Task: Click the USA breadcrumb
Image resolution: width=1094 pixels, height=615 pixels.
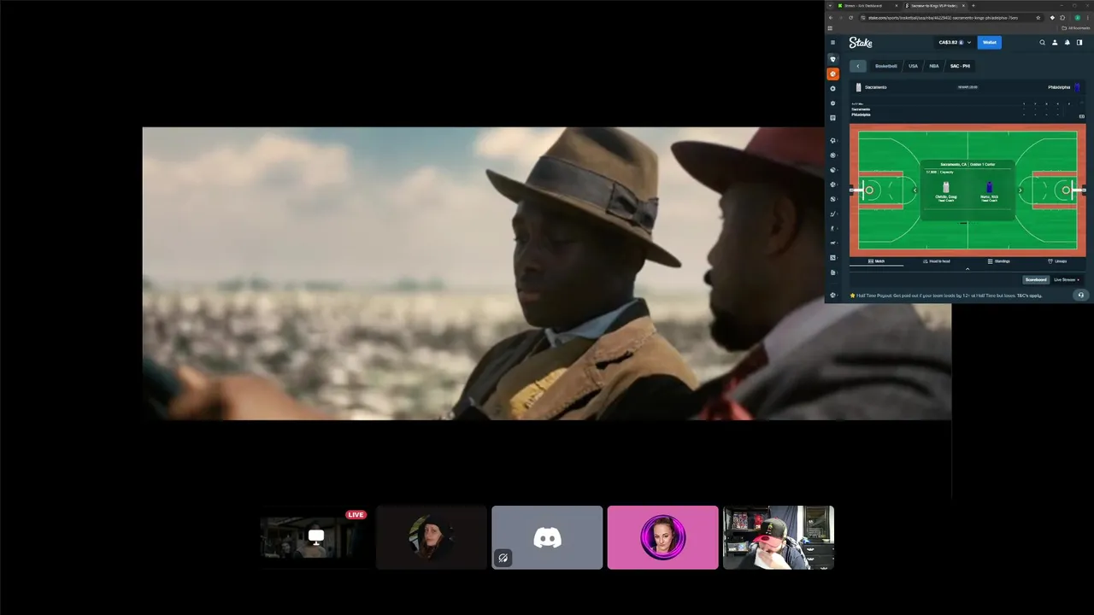Action: [913, 66]
